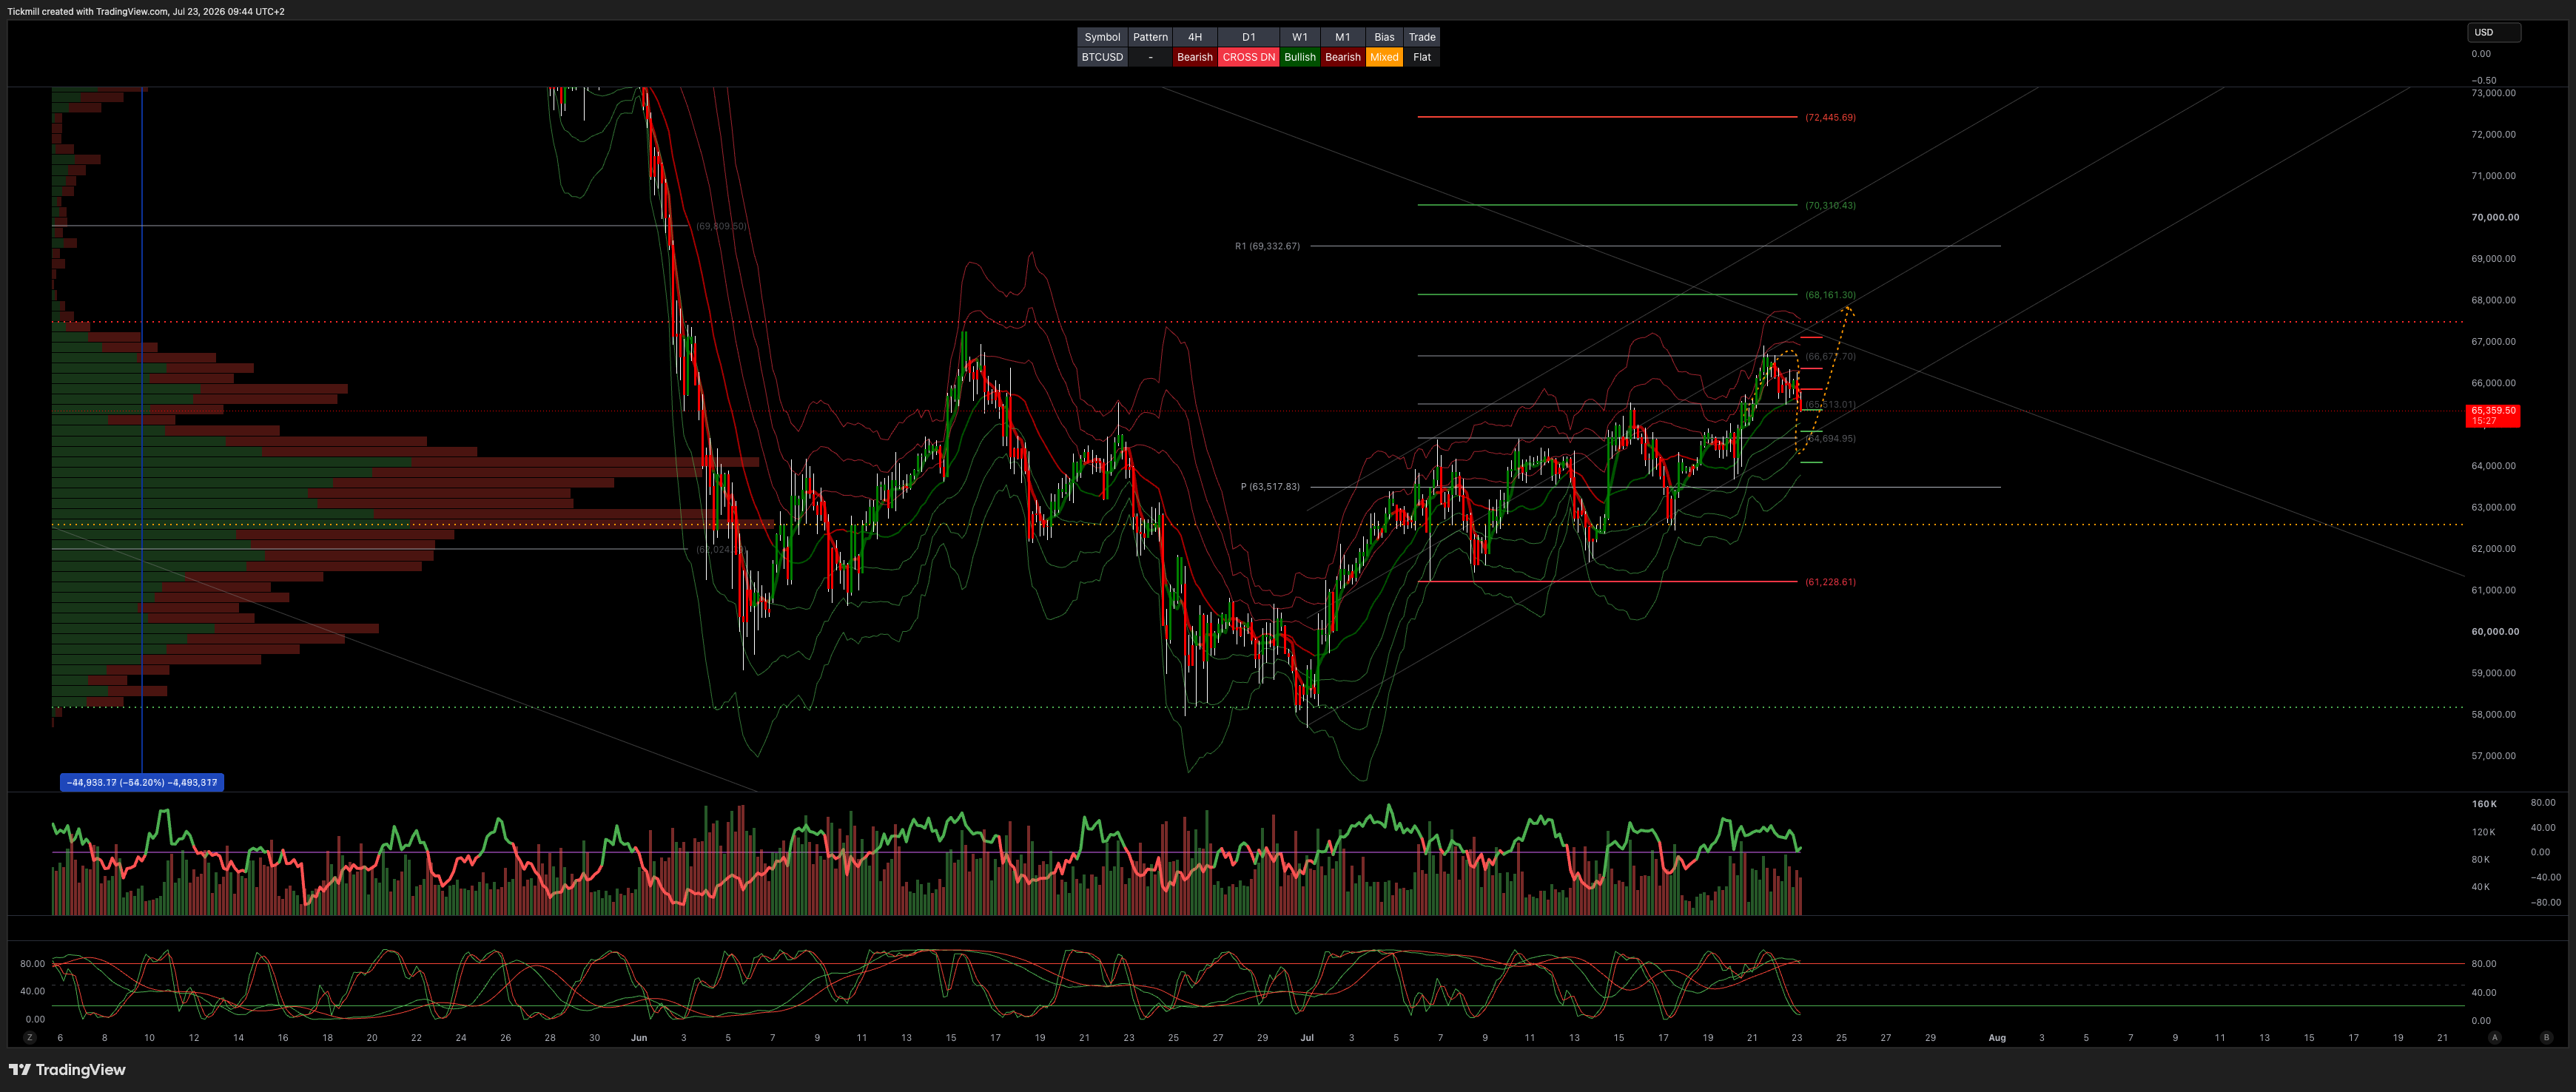Click the A auto-scale button
This screenshot has height=1092, width=2576.
point(2495,1037)
